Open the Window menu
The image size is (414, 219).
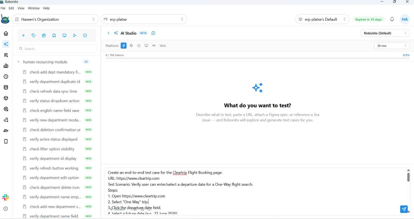click(34, 8)
